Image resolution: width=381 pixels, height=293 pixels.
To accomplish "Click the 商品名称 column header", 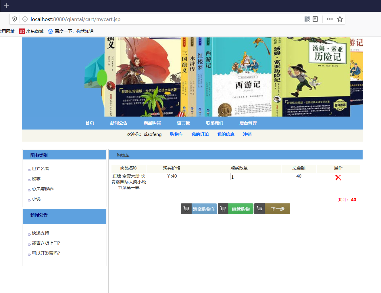I will [x=129, y=168].
